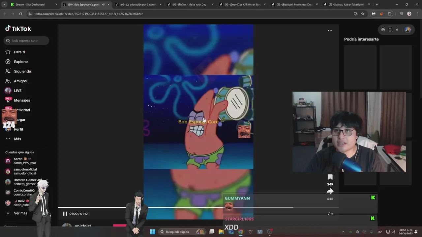422x237 pixels.
Task: Click the epiclols1 username below the video
Action: (83, 226)
